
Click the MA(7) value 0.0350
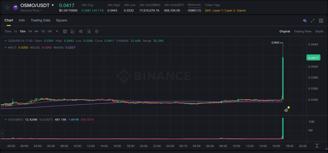(x=23, y=48)
